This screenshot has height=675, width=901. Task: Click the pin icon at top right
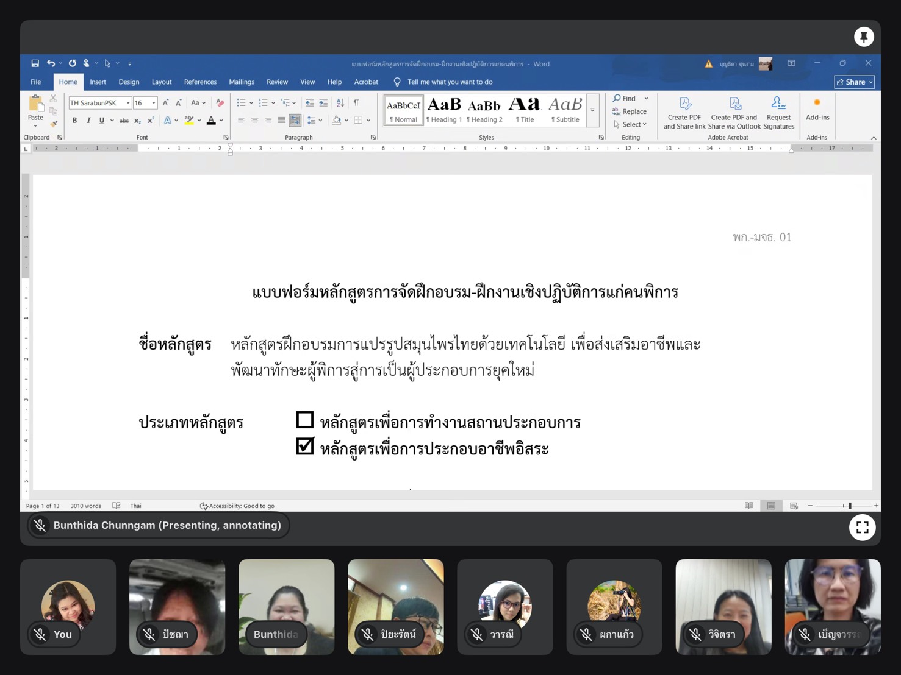(863, 37)
